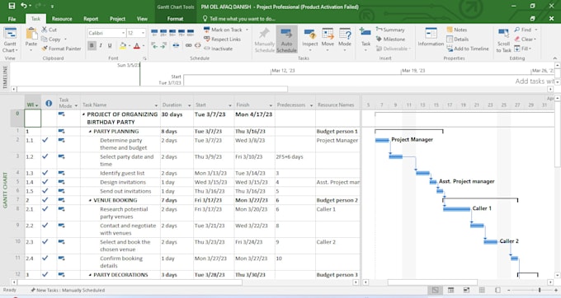Click Tell me what you want to do
Viewport: 561px width, 298px height.
239,19
